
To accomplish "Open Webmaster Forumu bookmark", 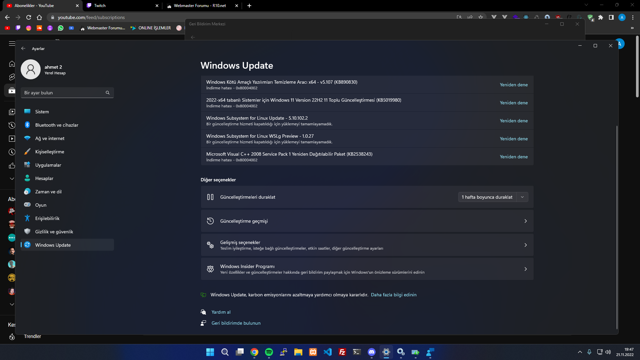I will (x=103, y=28).
